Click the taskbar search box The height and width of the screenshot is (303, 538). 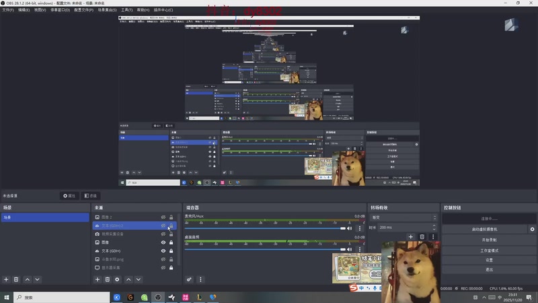(61, 297)
